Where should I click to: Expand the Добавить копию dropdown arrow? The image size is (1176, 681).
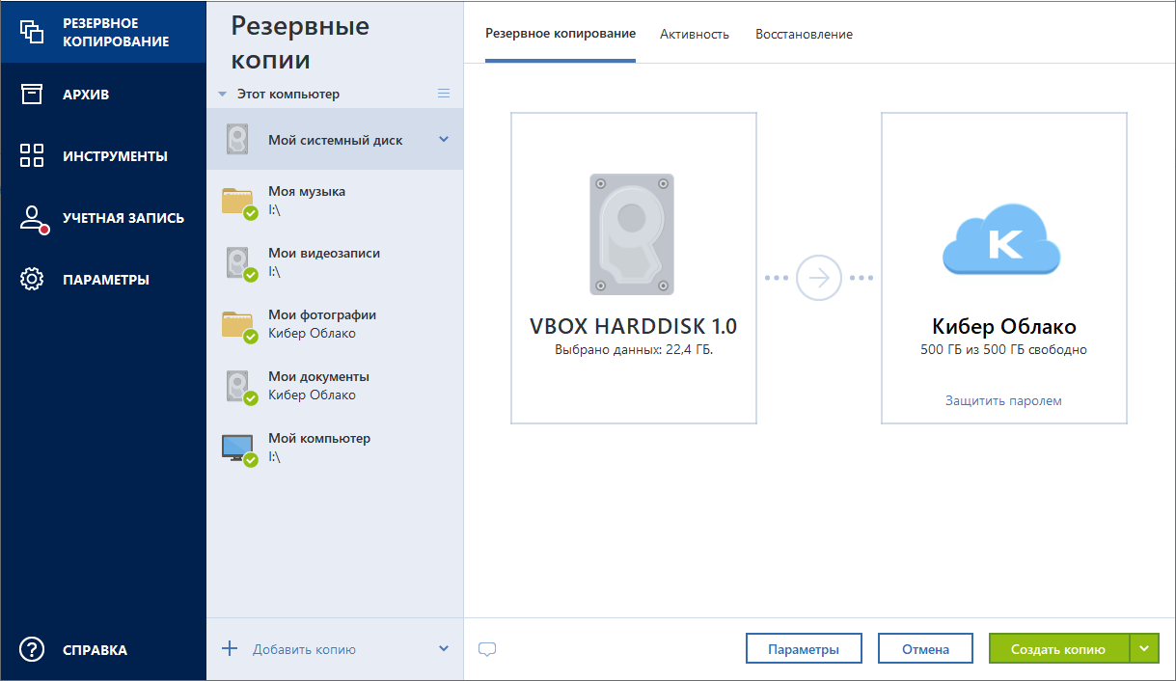click(x=444, y=649)
